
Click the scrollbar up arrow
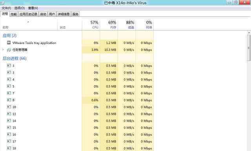[249, 33]
